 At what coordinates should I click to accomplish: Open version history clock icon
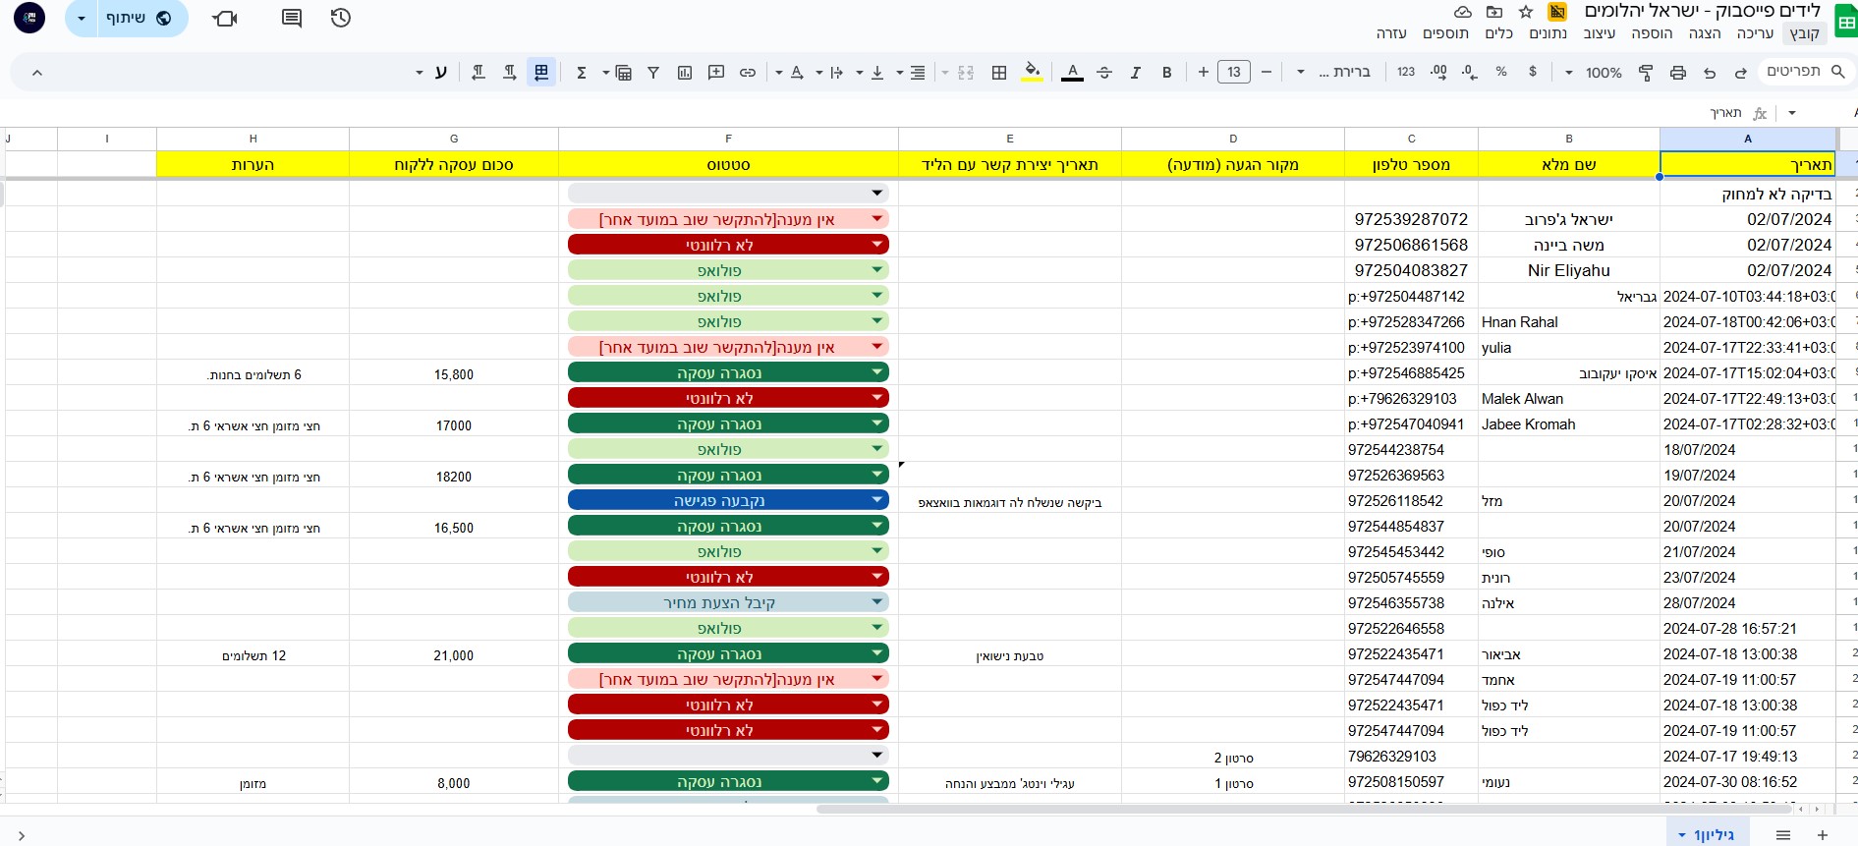(x=340, y=18)
